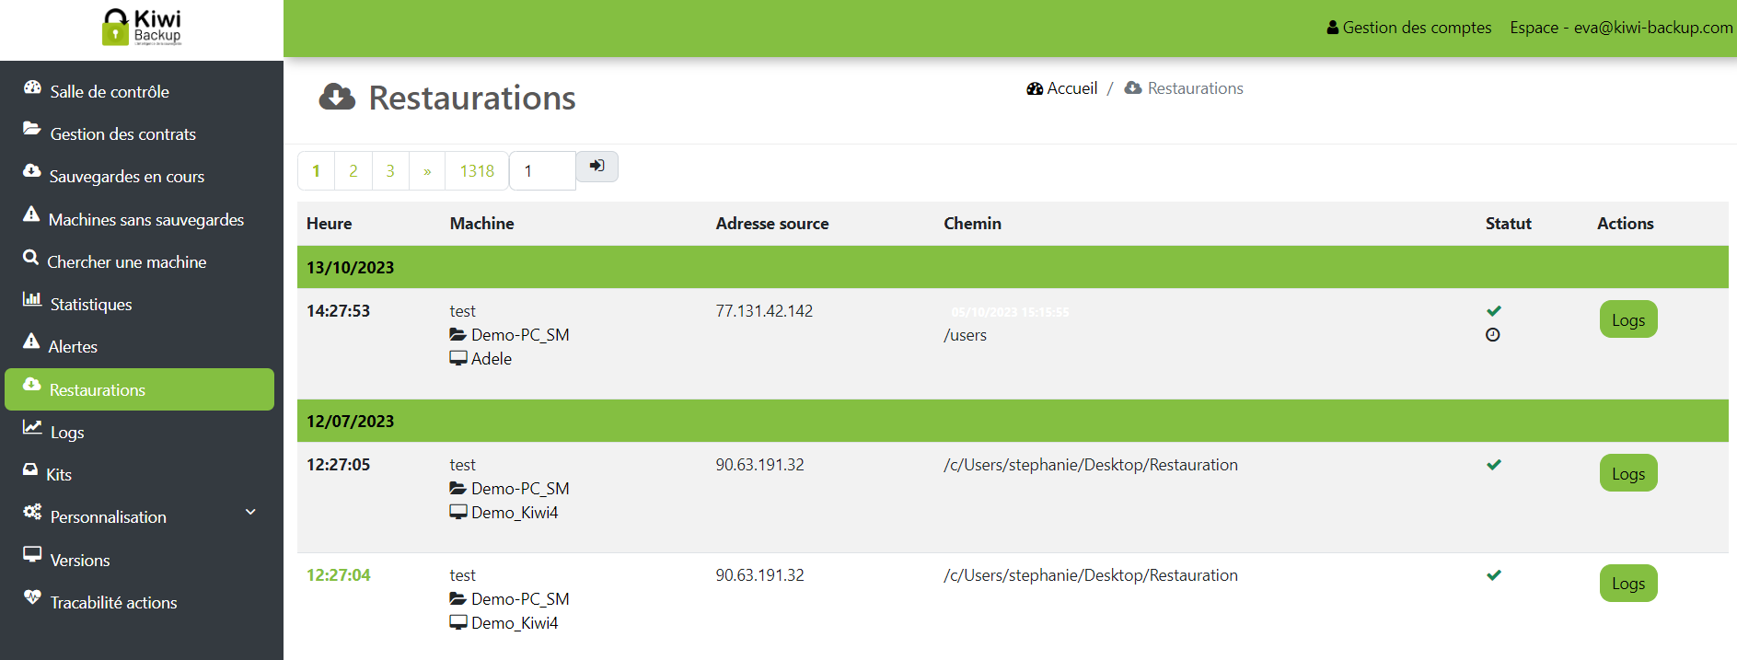Open Logs for the 14:27:53 restoration

(1628, 319)
